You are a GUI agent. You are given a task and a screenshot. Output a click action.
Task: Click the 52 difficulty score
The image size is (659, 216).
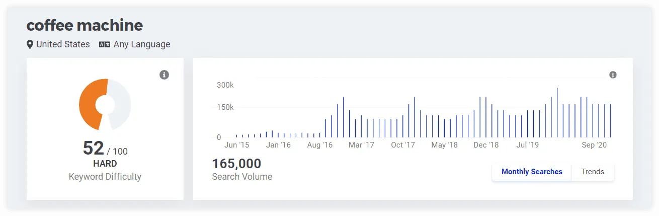click(x=94, y=149)
